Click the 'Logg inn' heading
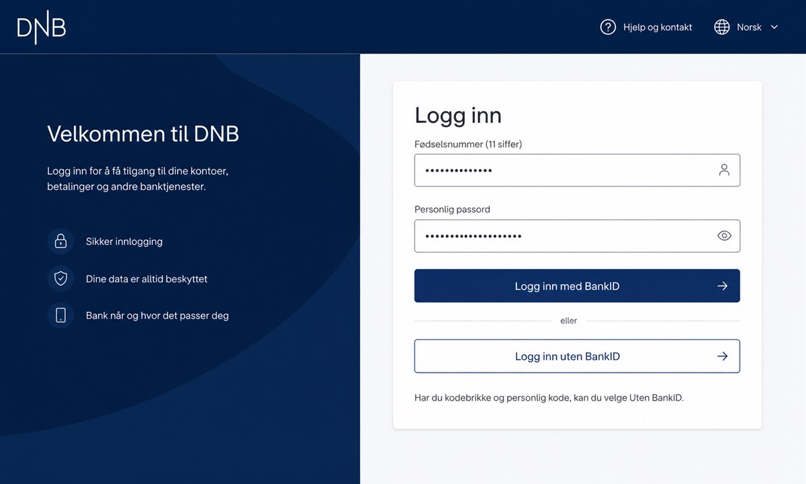 tap(458, 116)
